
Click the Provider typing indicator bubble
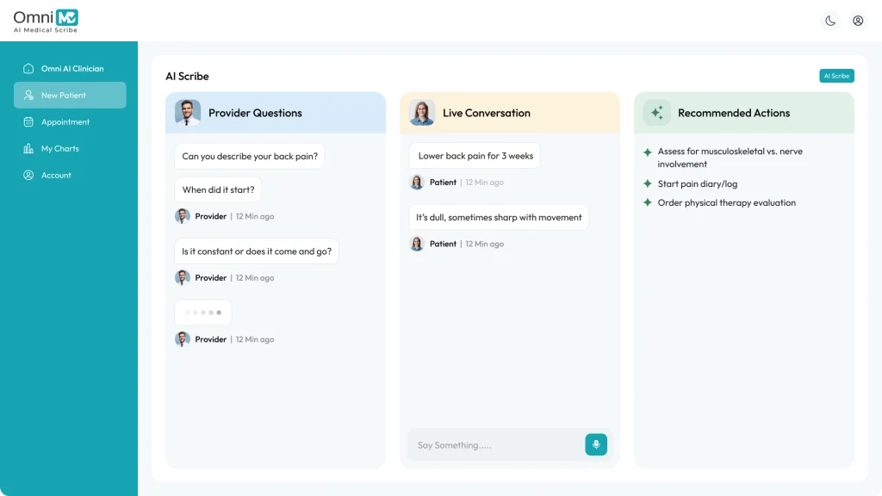coord(203,312)
